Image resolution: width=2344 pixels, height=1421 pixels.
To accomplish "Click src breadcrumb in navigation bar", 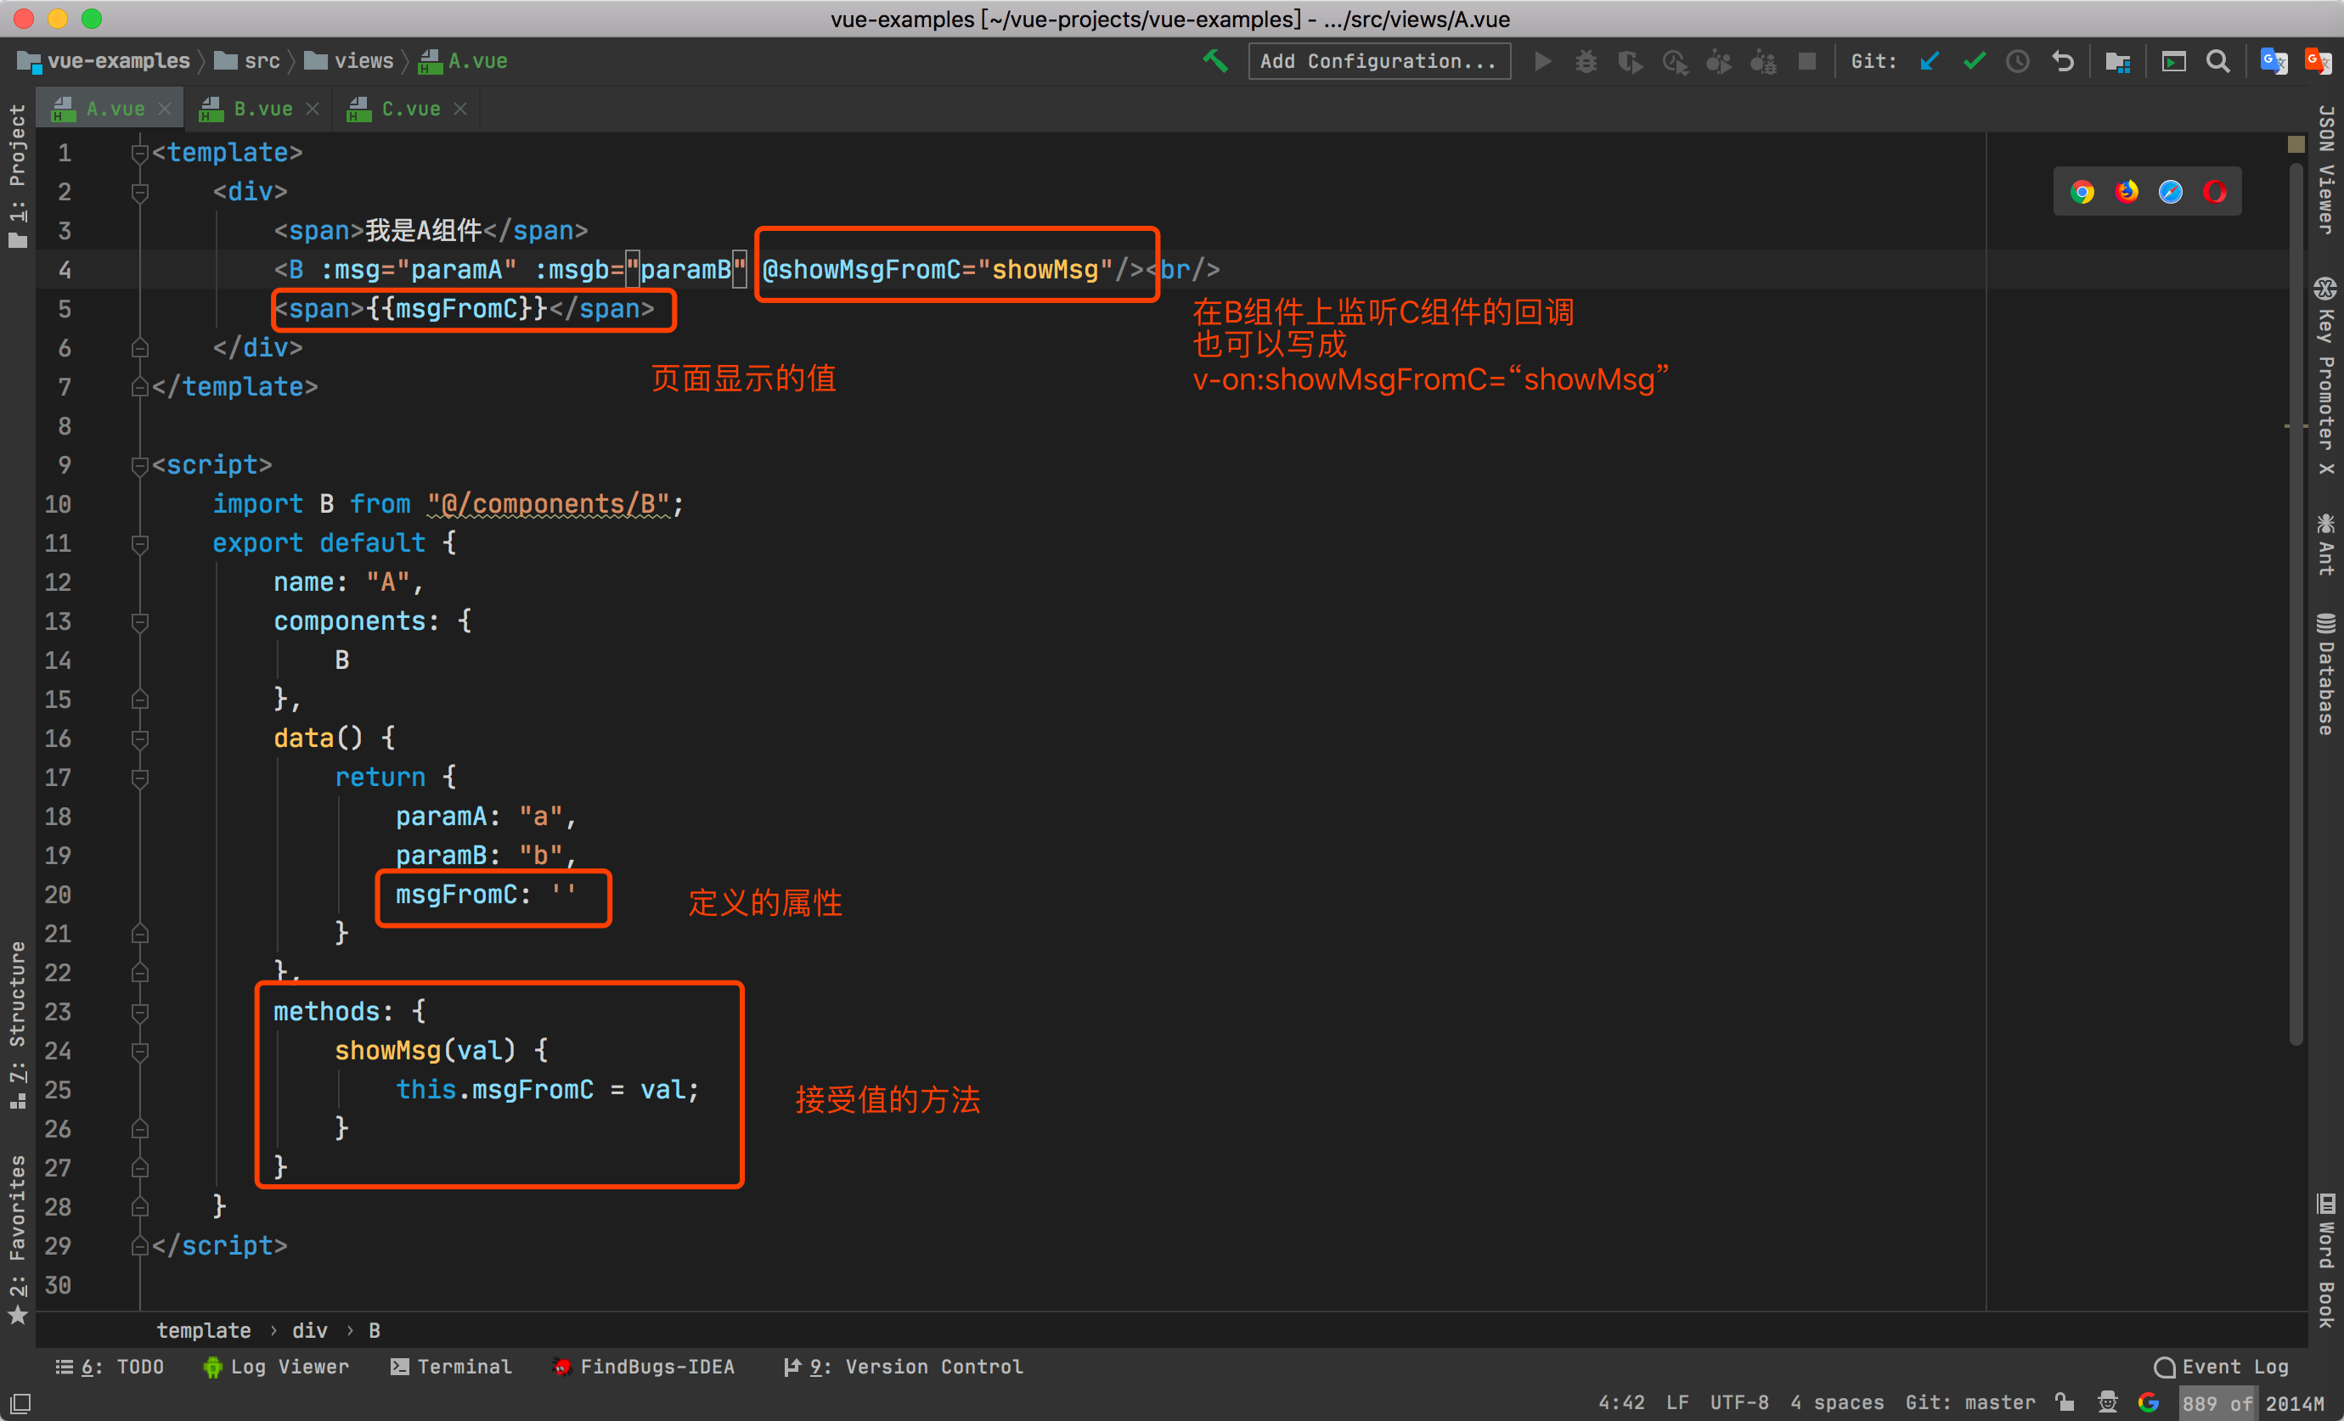I will click(247, 61).
